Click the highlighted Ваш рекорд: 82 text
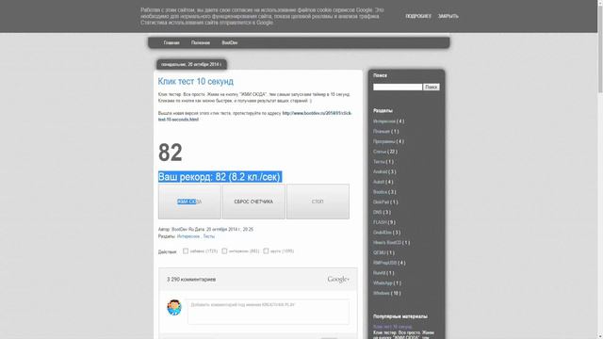The height and width of the screenshot is (339, 603). [220, 177]
